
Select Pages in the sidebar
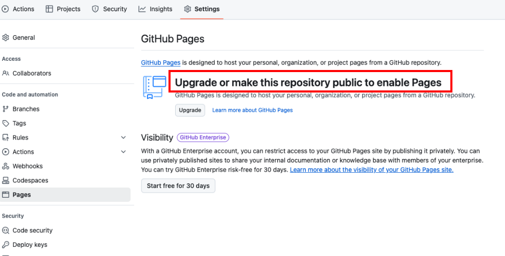click(65, 195)
